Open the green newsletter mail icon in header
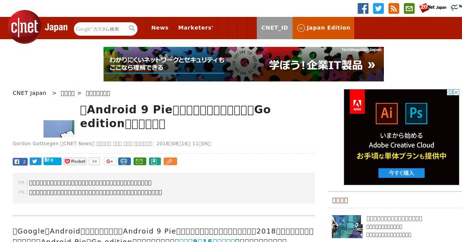The image size is (462, 242). 409,8
